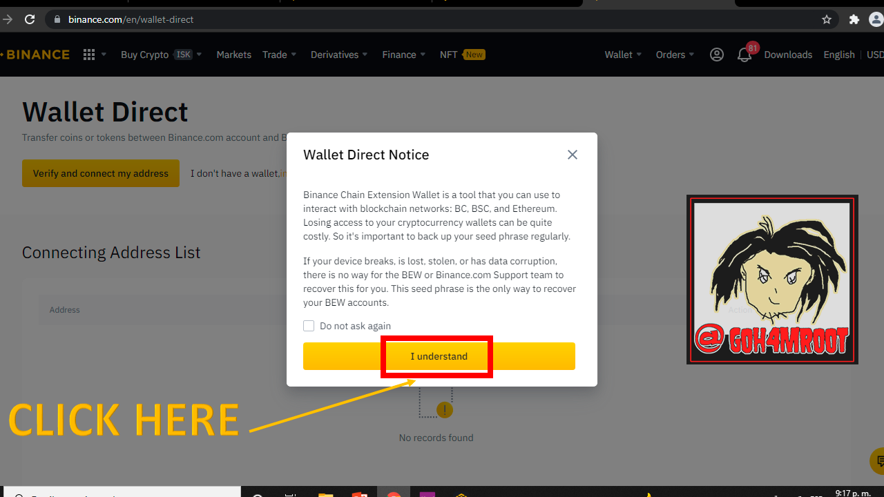The width and height of the screenshot is (884, 497).
Task: View site info via the padlock icon
Action: (57, 19)
